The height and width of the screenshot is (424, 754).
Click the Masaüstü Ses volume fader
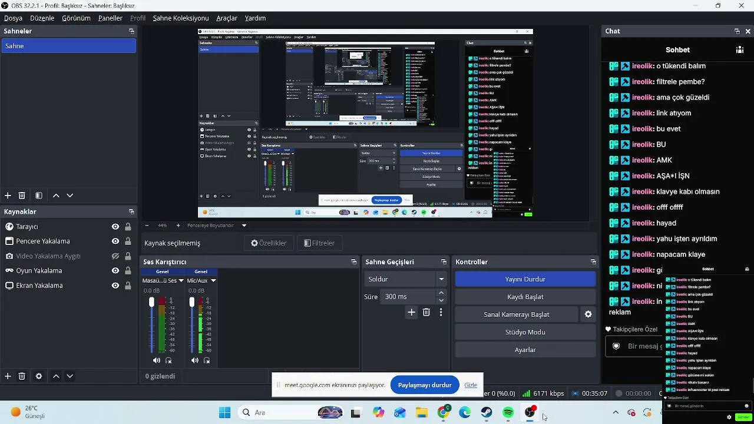[x=151, y=302]
